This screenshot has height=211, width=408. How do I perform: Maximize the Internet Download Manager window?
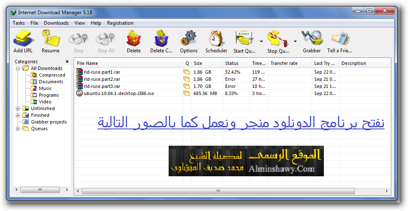point(369,10)
